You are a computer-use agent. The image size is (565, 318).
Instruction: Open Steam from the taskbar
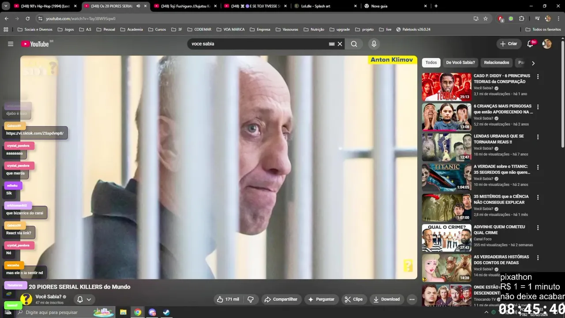(x=166, y=312)
